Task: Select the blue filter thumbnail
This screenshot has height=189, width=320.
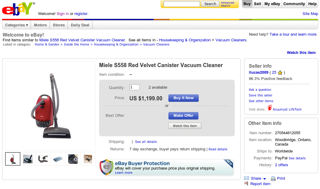Action: click(58, 159)
